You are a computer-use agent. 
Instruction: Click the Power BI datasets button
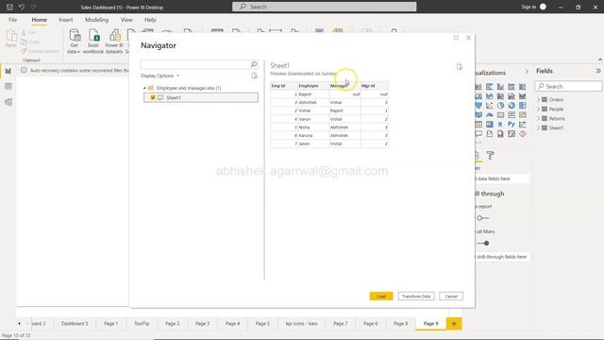tap(114, 42)
